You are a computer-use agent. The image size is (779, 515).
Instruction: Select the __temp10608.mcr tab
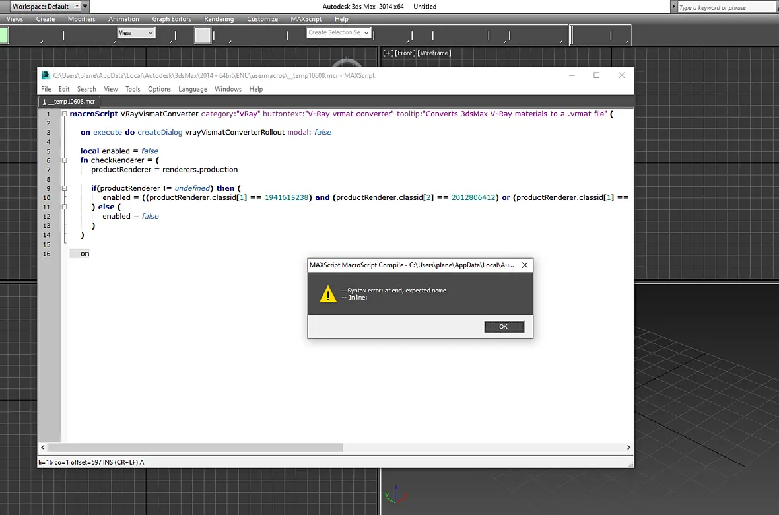pyautogui.click(x=69, y=102)
